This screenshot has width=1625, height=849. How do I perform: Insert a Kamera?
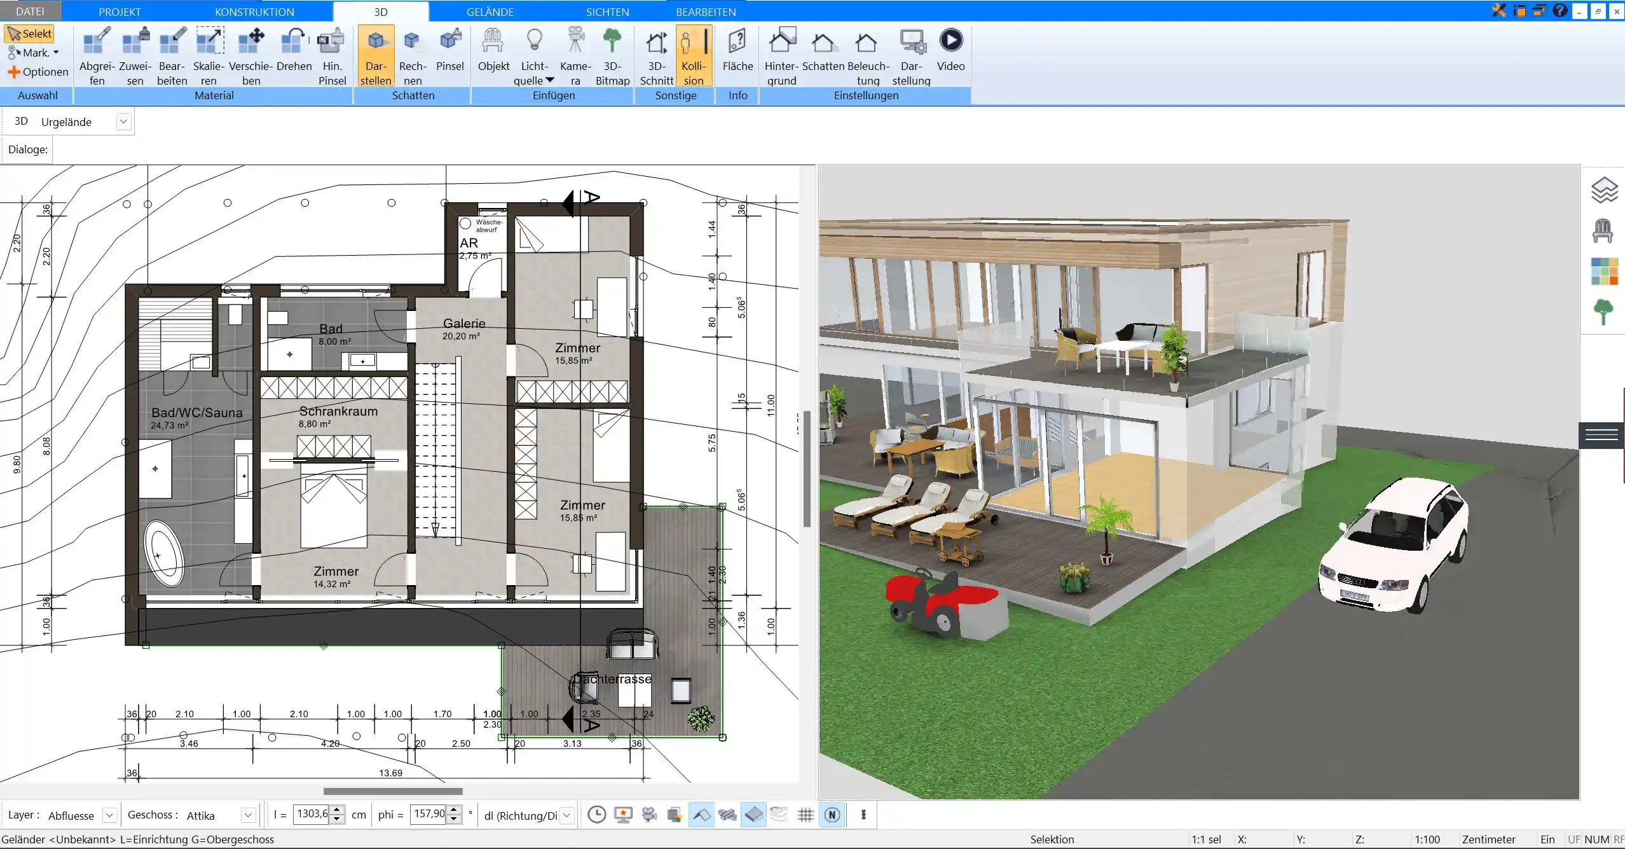tap(575, 56)
